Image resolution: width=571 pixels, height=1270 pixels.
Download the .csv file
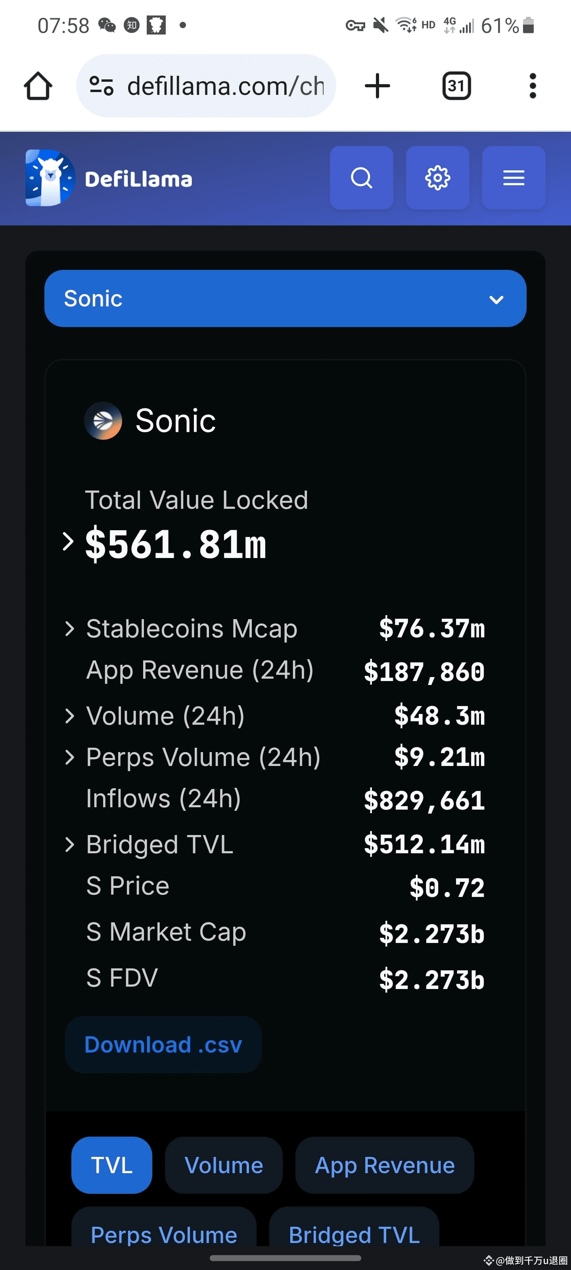click(x=163, y=1044)
